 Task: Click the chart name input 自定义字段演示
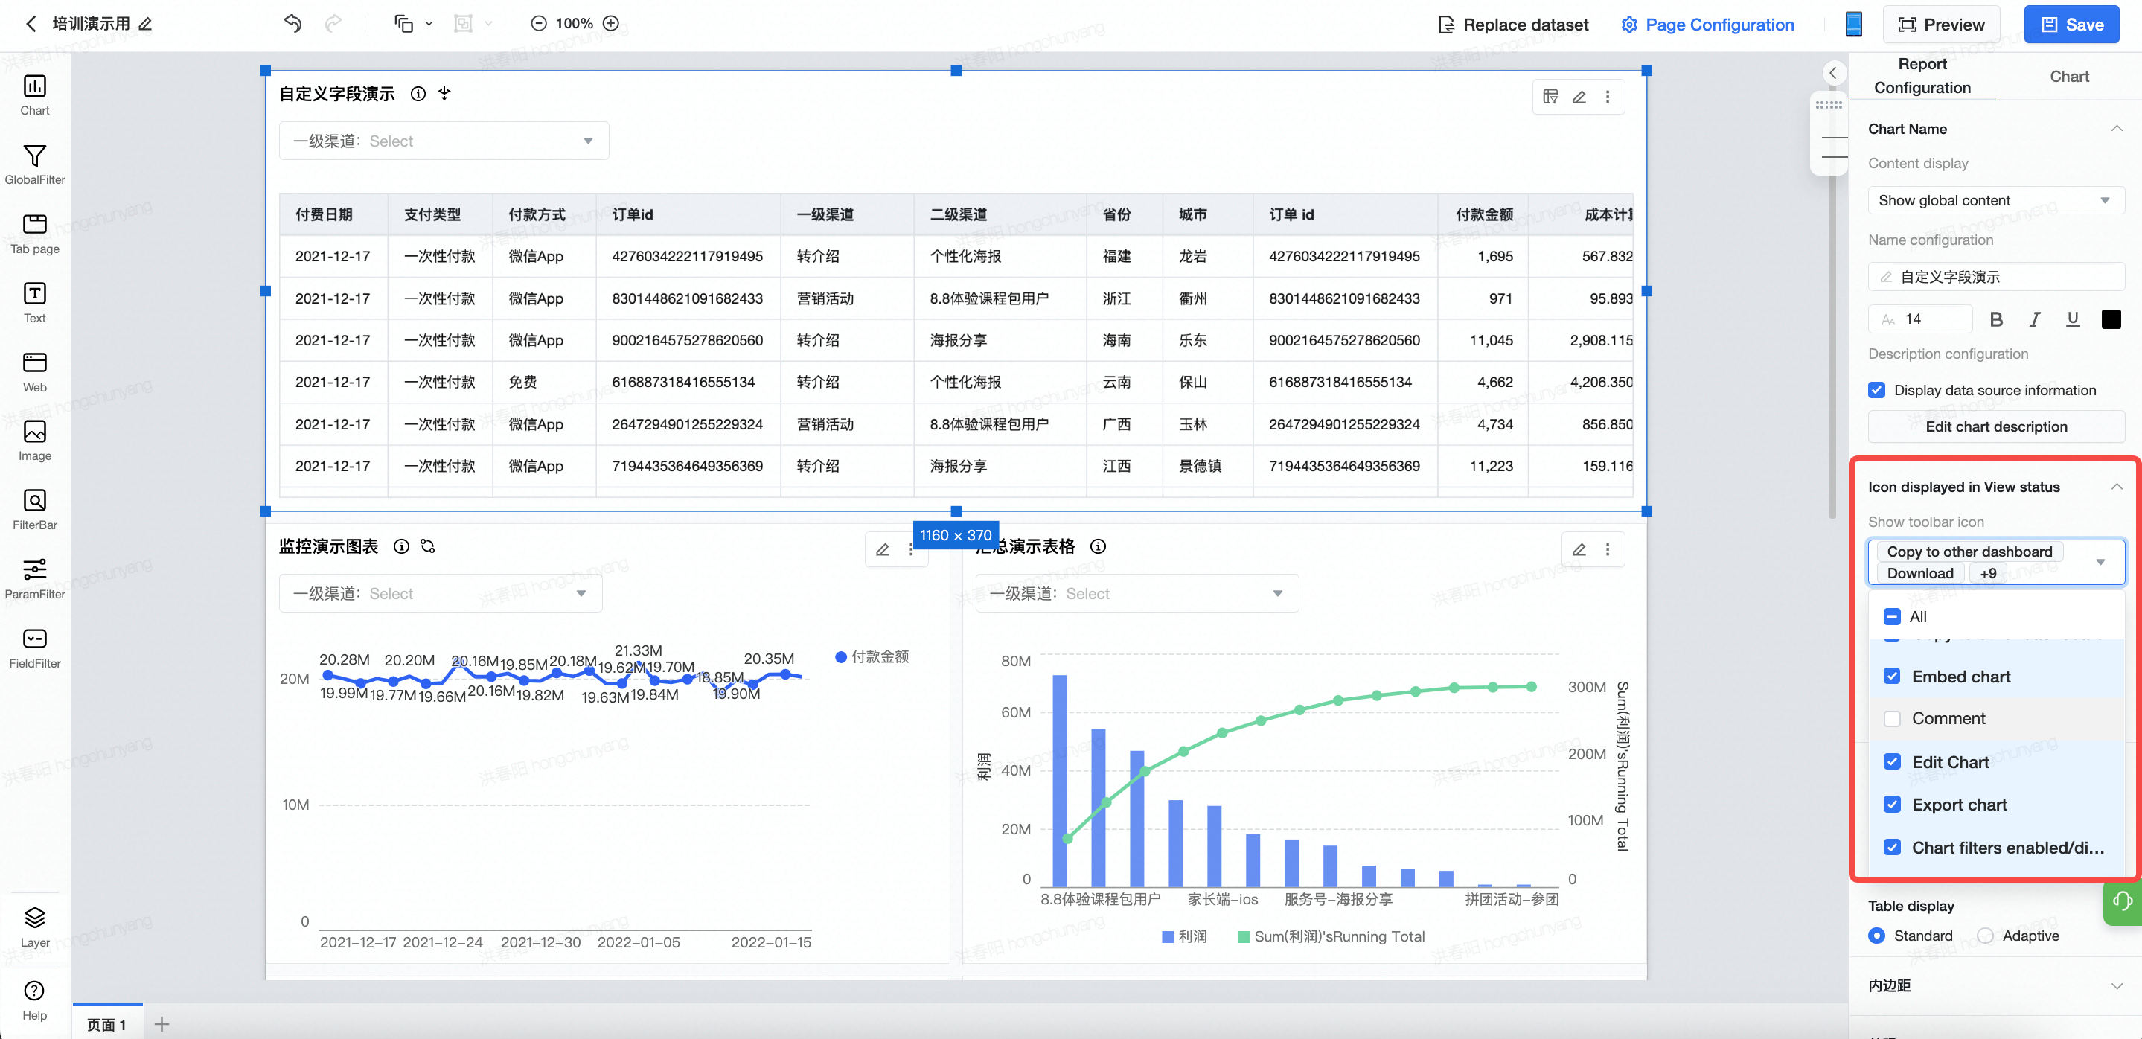[x=1995, y=277]
